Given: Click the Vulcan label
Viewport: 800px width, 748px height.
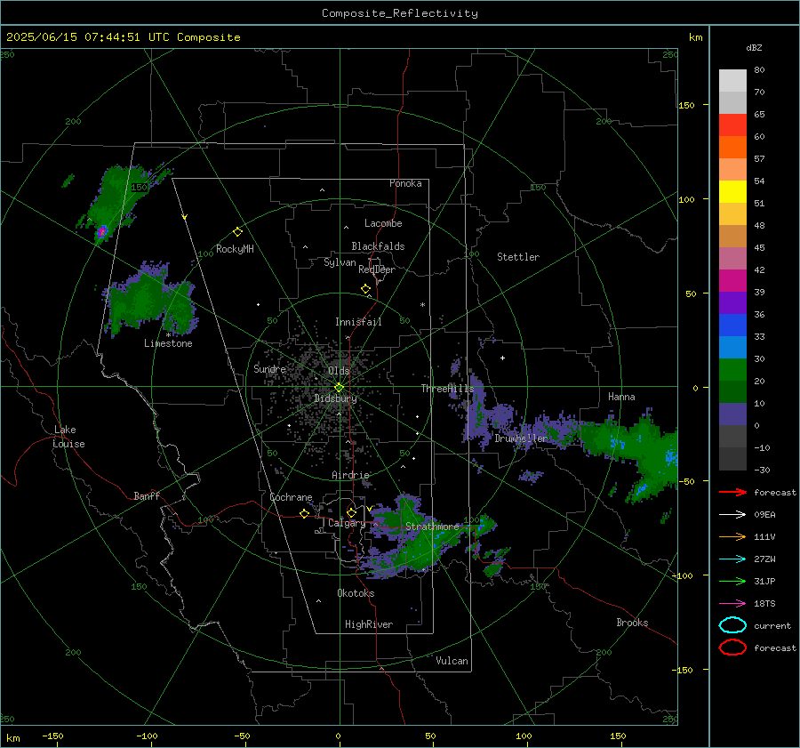Looking at the screenshot, I should click(452, 661).
